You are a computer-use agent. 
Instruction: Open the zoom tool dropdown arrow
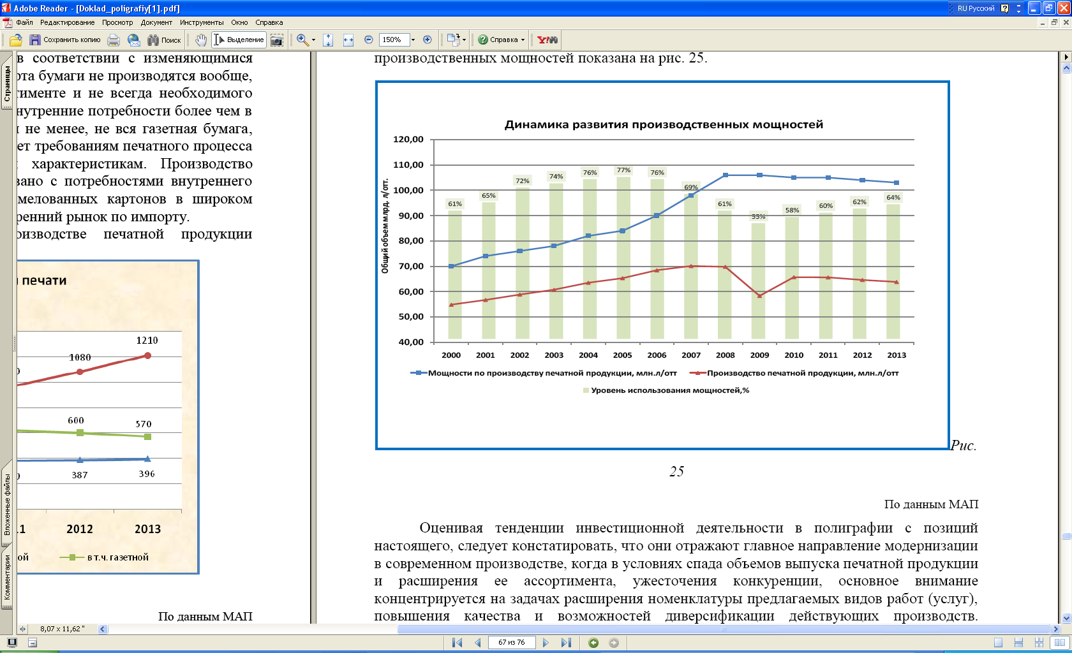coord(313,40)
